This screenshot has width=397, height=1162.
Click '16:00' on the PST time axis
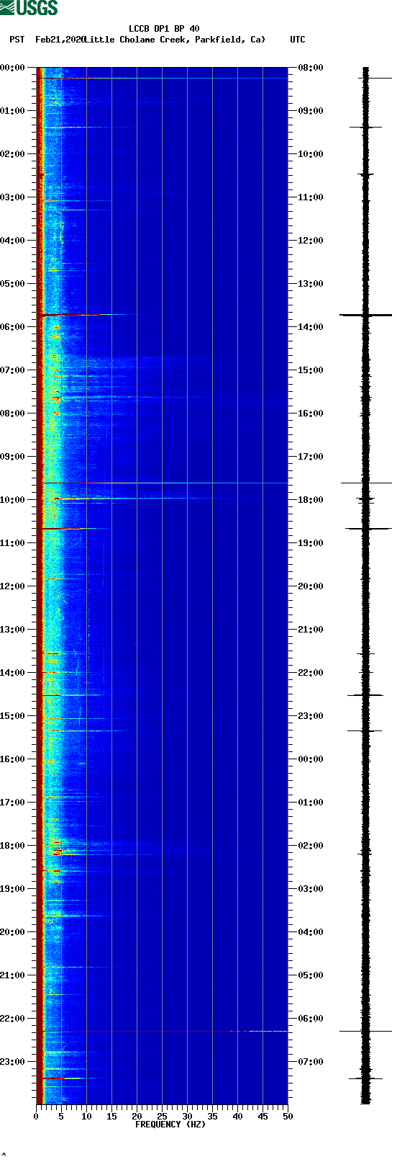click(x=13, y=759)
